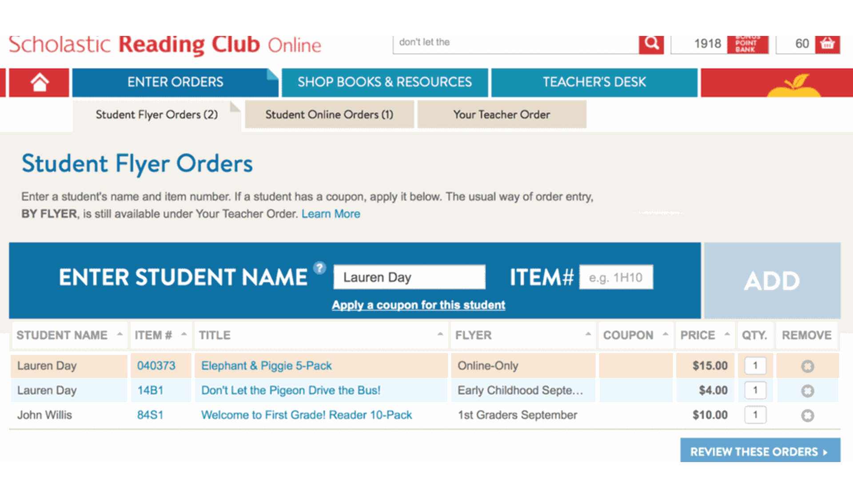Open the Your Teacher Order tab
853x498 pixels.
[502, 115]
